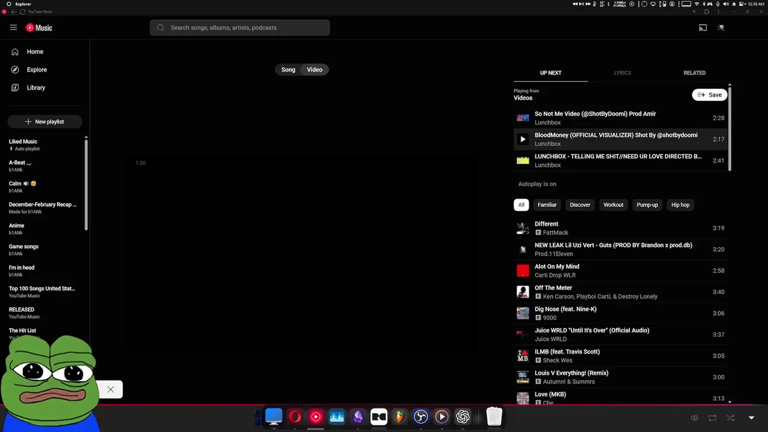The image size is (768, 432).
Task: Open the Cast to device icon
Action: tap(703, 28)
